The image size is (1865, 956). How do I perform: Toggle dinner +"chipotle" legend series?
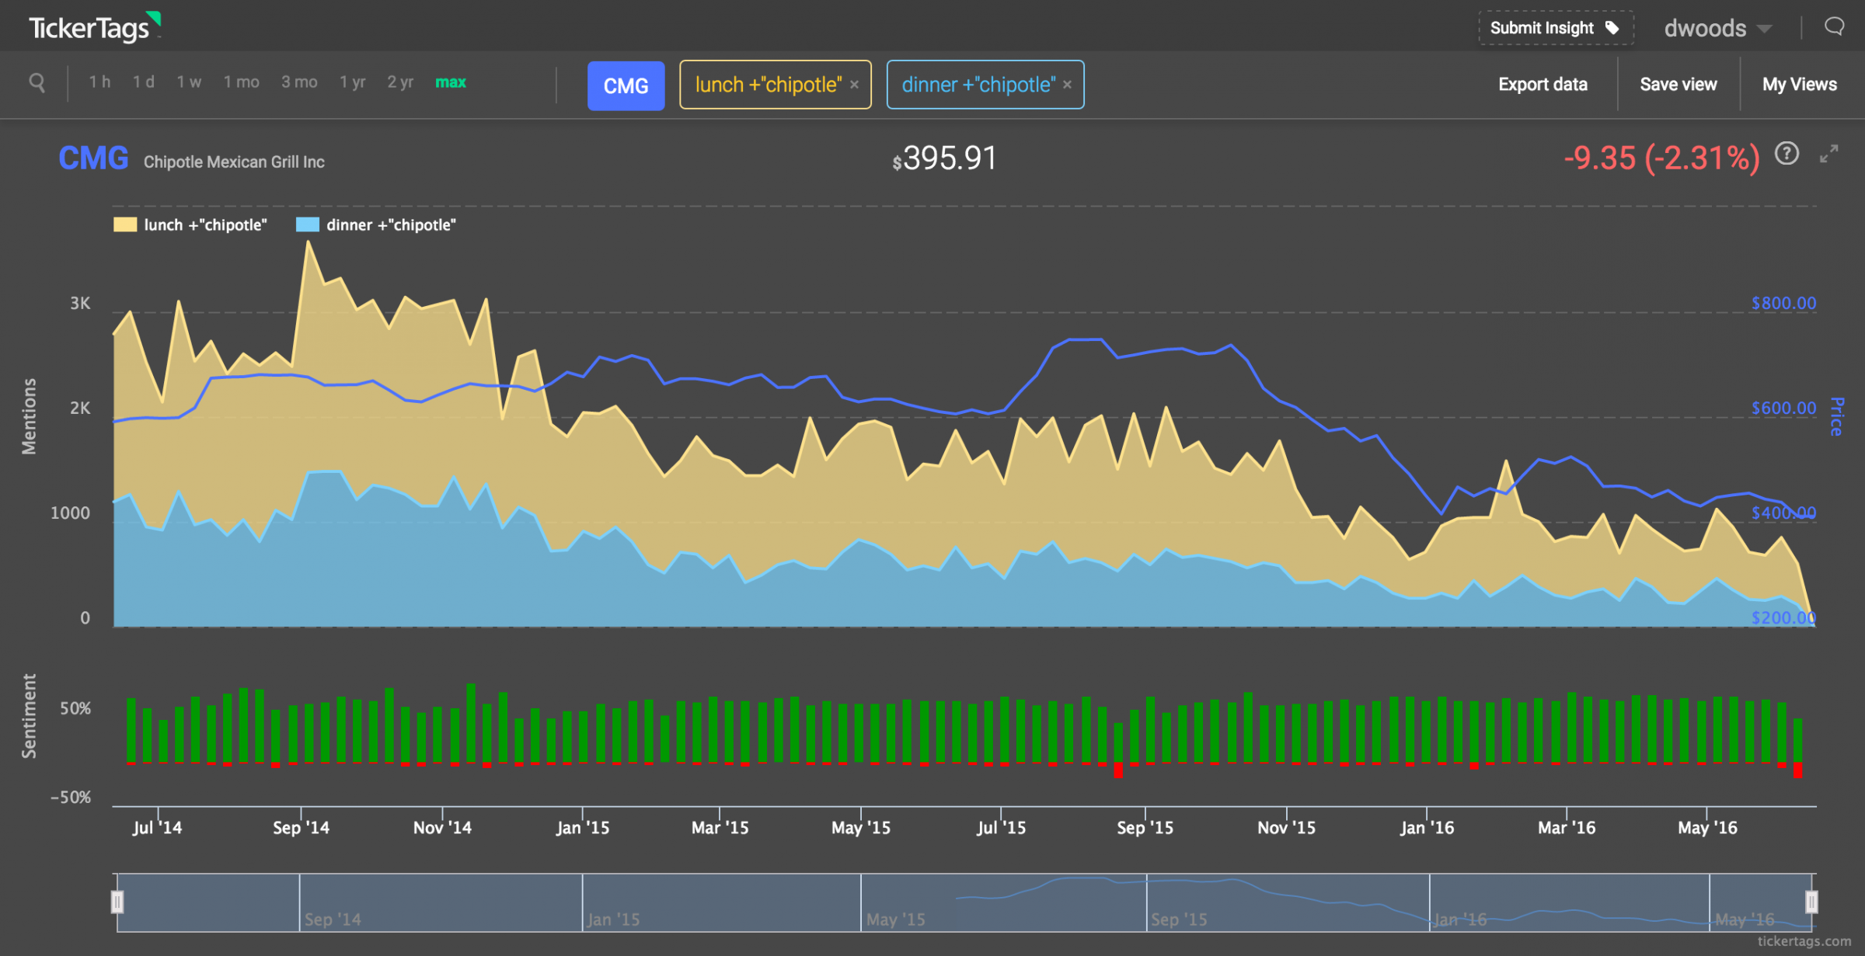click(376, 225)
